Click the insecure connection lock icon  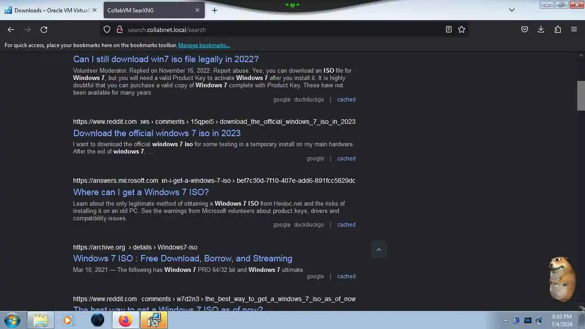(120, 30)
